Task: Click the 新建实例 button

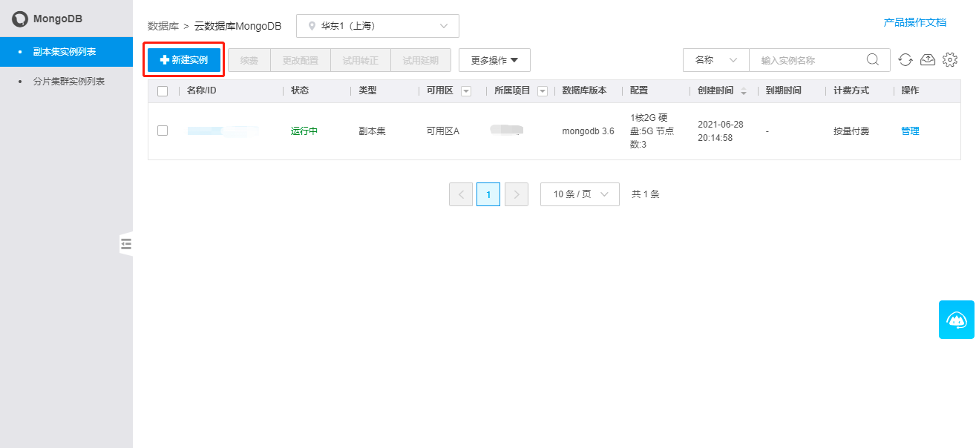Action: click(184, 60)
